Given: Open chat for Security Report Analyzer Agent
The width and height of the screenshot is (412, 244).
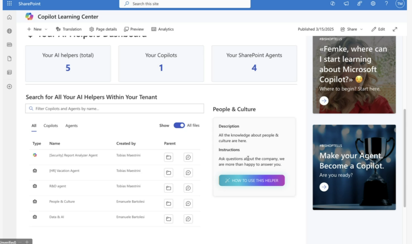Looking at the screenshot, I should coord(188,157).
